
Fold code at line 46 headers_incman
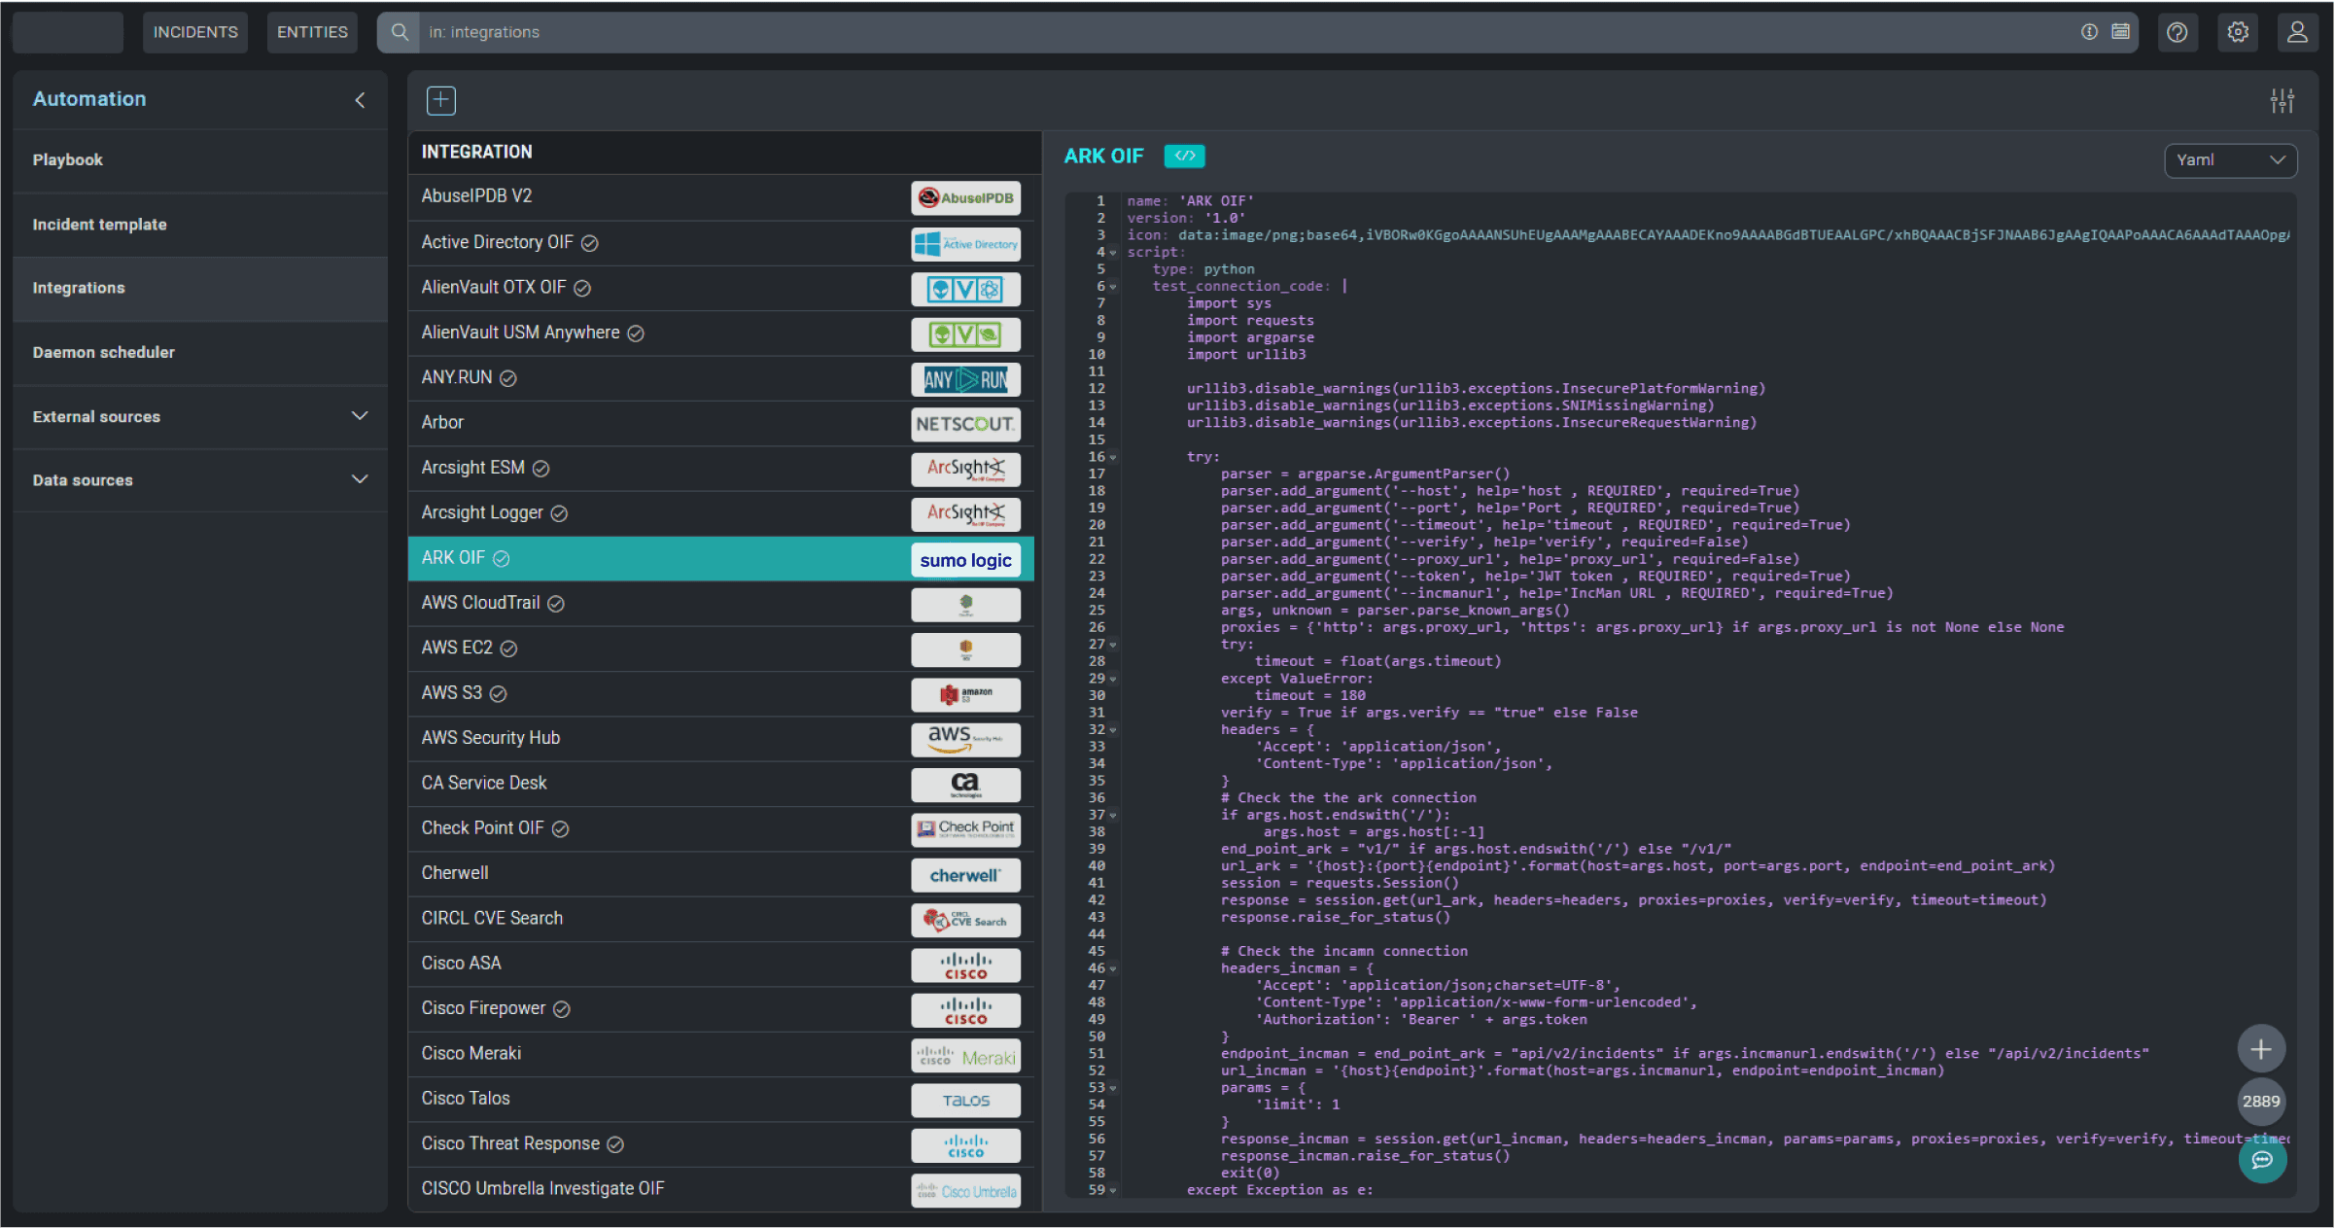(1113, 969)
